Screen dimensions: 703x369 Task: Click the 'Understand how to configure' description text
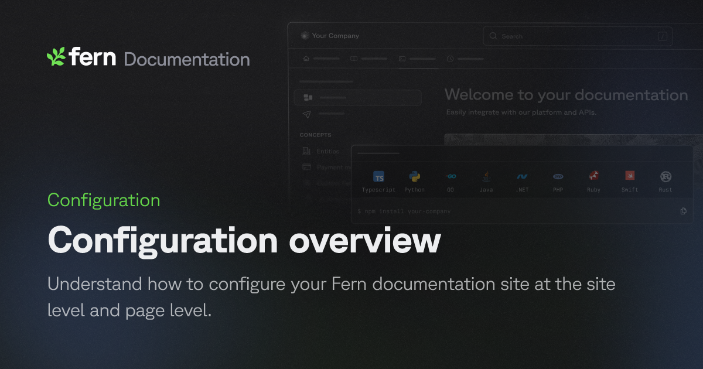click(x=331, y=298)
